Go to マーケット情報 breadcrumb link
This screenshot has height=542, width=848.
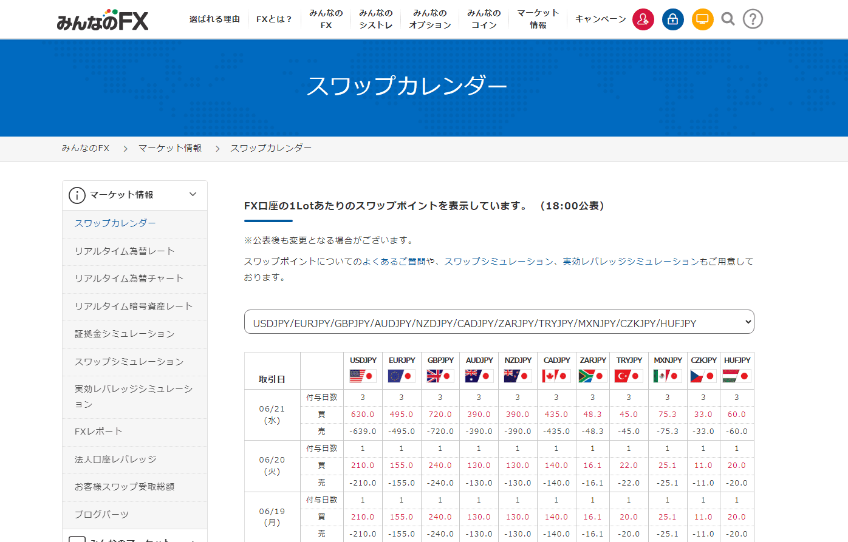click(170, 148)
